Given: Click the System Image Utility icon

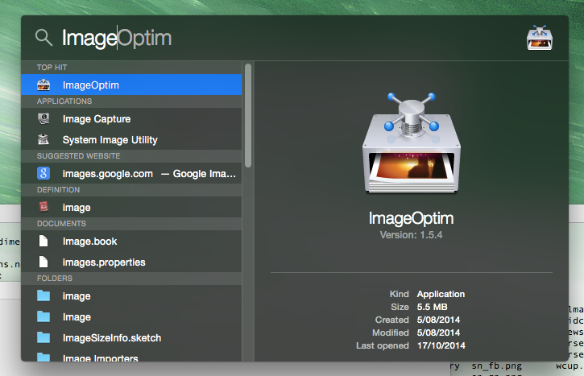Looking at the screenshot, I should pos(43,139).
